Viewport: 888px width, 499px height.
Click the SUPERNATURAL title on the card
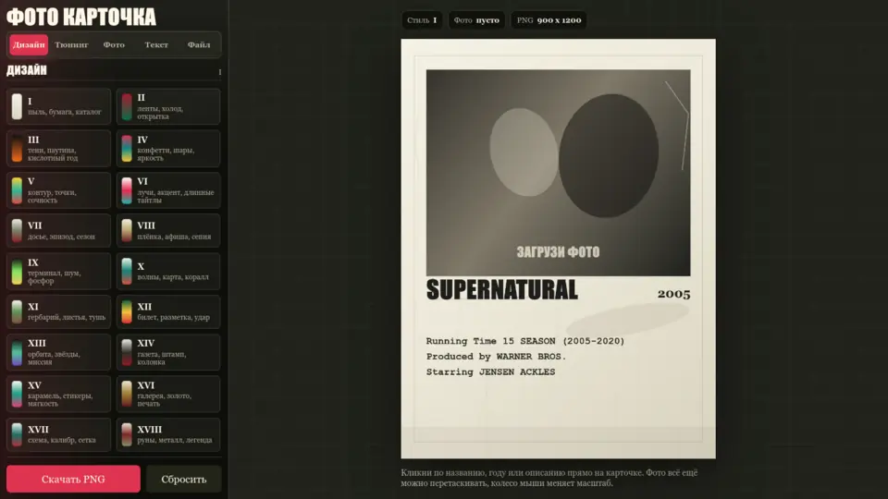501,290
